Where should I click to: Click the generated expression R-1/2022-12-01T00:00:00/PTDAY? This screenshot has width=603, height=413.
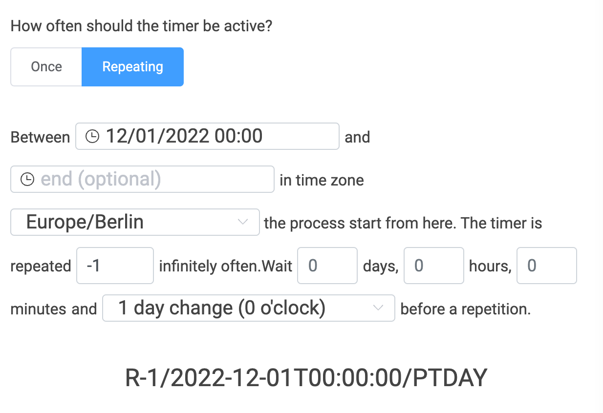[x=306, y=378]
